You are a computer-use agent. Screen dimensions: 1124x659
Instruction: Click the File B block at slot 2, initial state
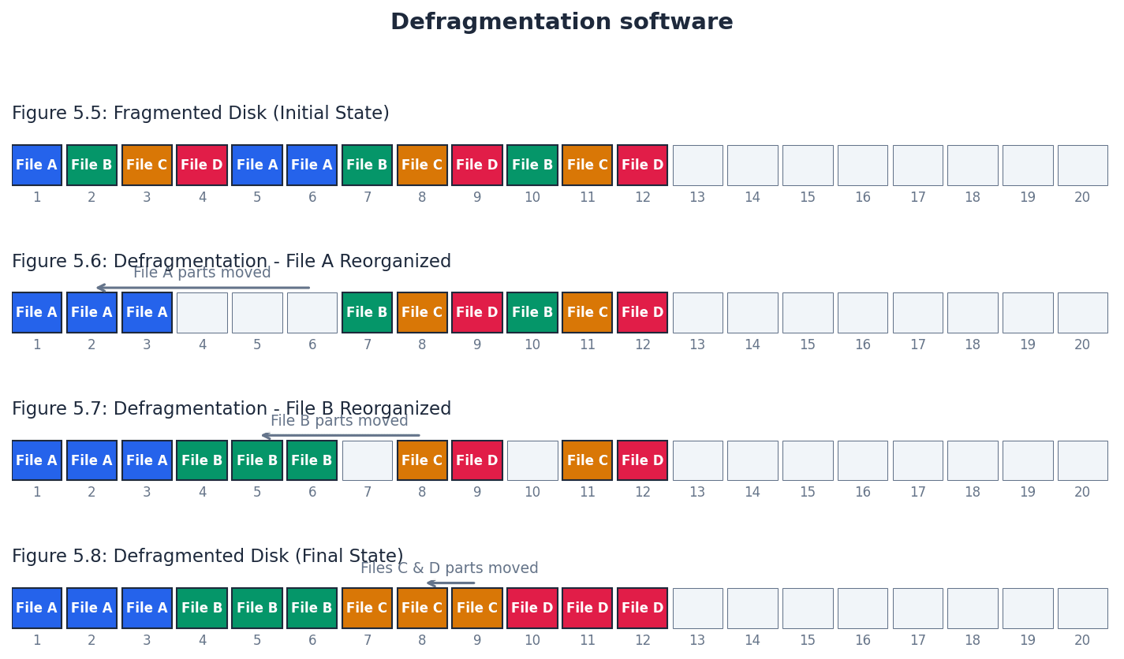91,165
